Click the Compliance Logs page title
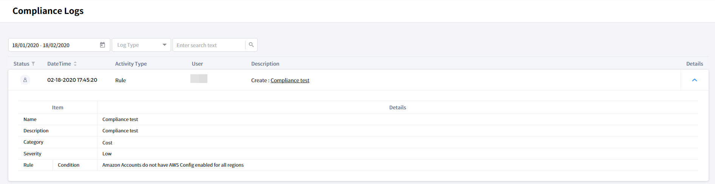Image resolution: width=715 pixels, height=184 pixels. [x=48, y=11]
